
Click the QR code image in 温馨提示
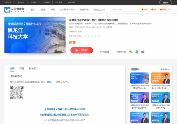17,92
